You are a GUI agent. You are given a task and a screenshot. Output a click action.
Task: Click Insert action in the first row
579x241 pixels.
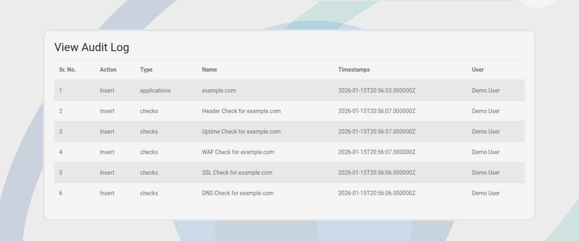[x=107, y=90]
